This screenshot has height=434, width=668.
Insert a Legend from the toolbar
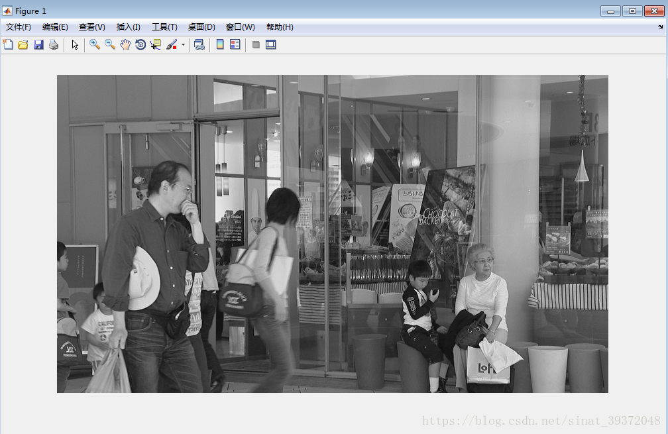coord(235,44)
